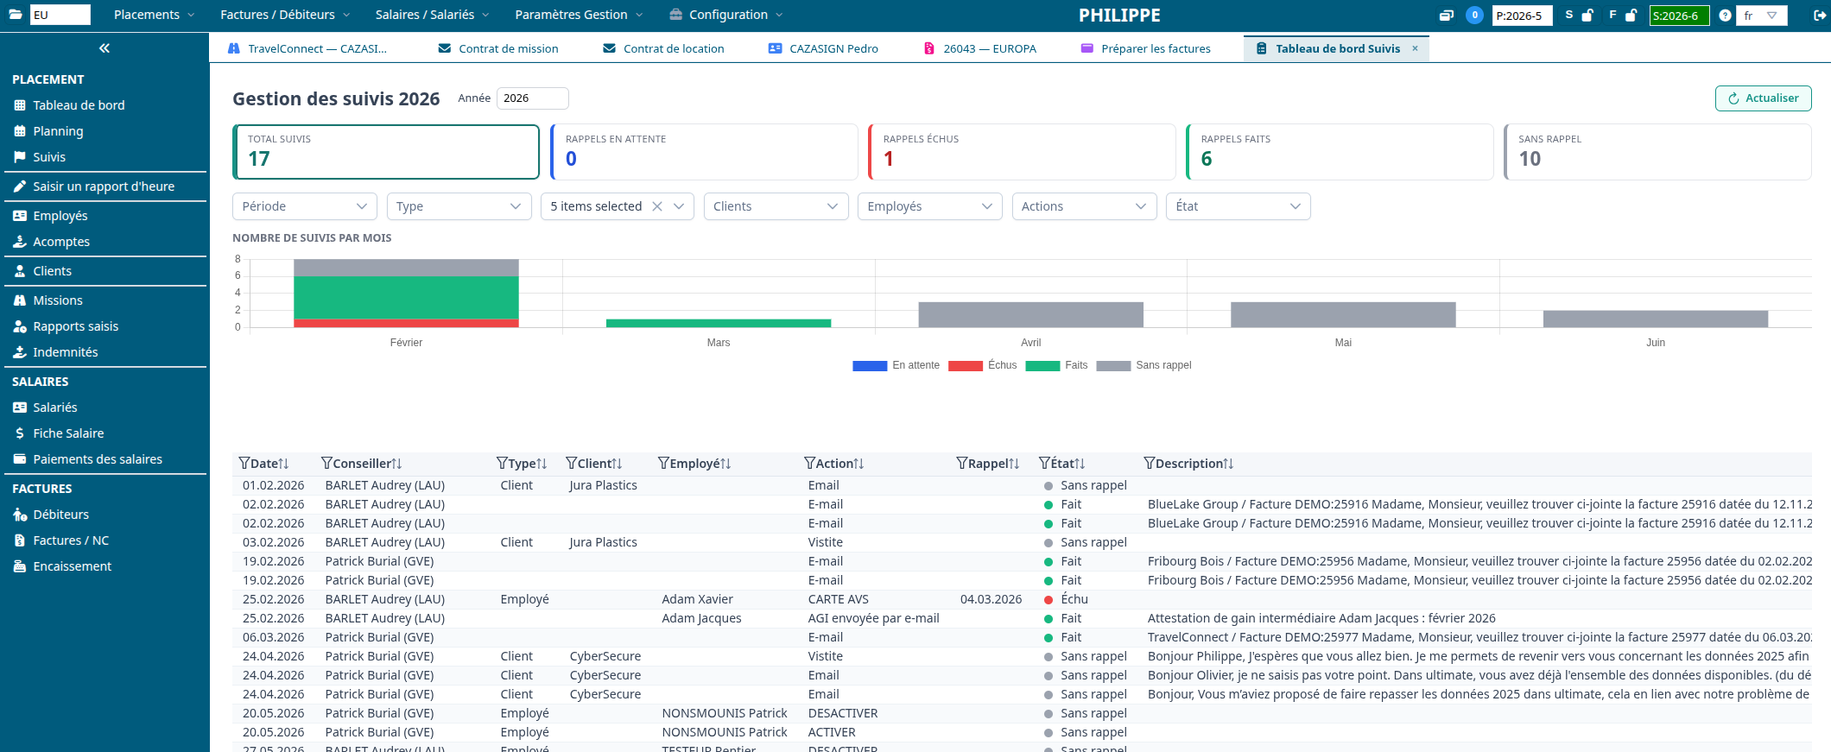Open the Employés filter dropdown
Viewport: 1831px width, 752px height.
[x=929, y=206]
